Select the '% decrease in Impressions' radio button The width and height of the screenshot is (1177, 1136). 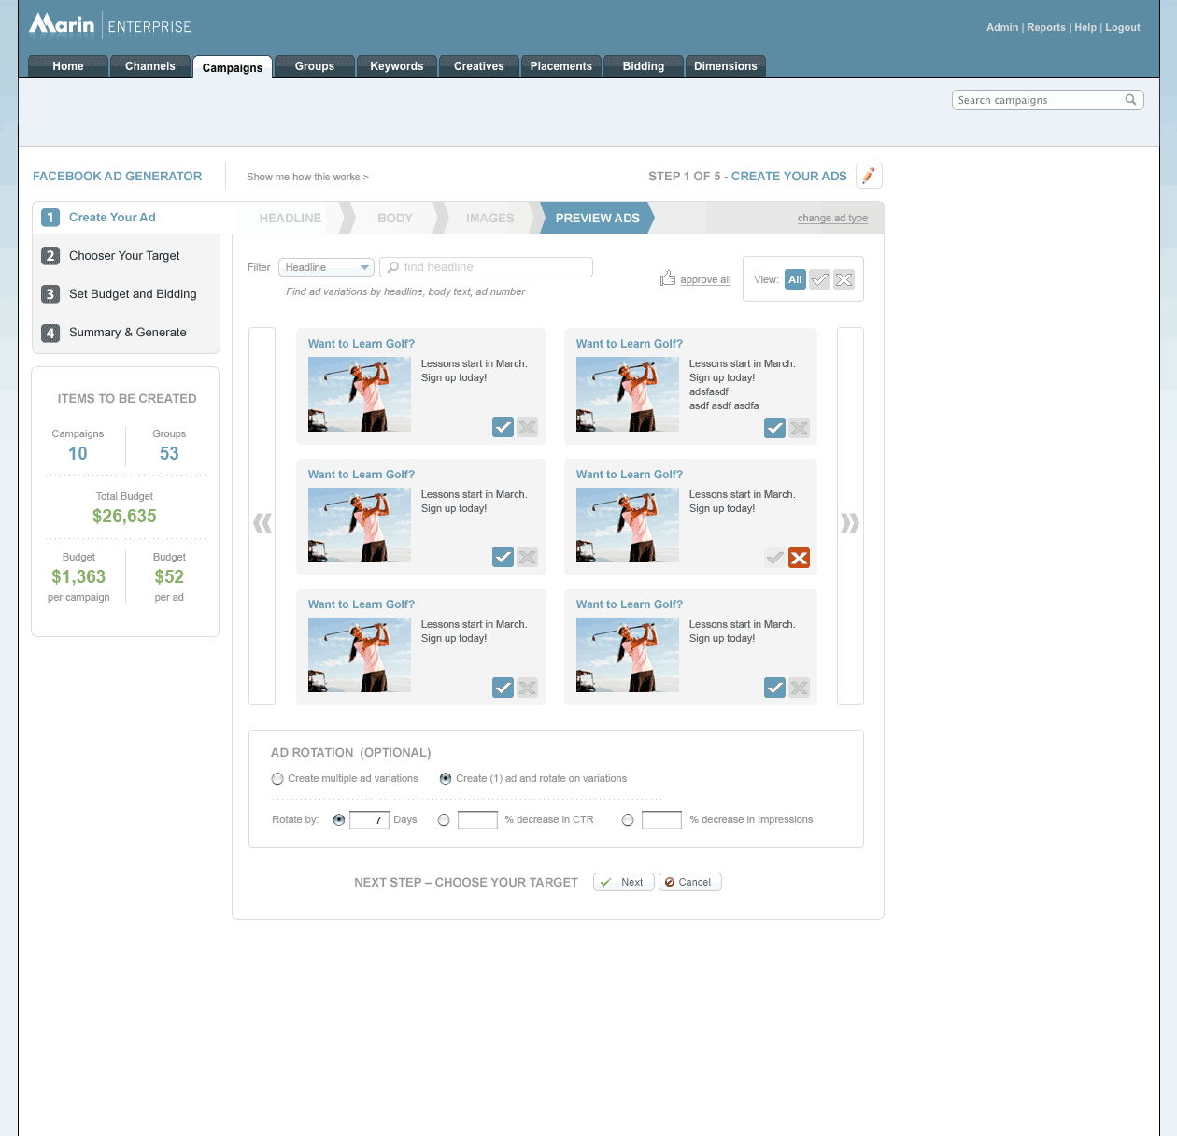[x=628, y=820]
